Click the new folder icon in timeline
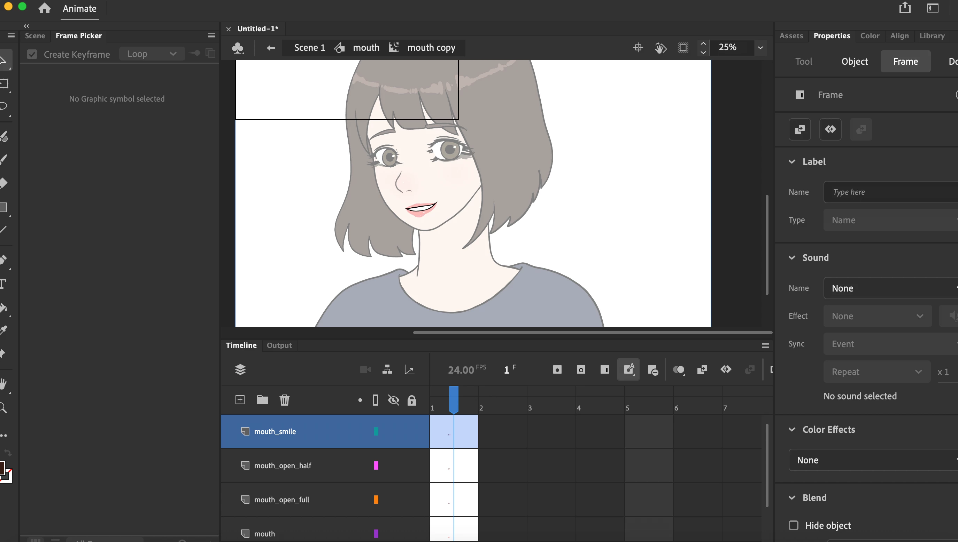 coord(262,400)
